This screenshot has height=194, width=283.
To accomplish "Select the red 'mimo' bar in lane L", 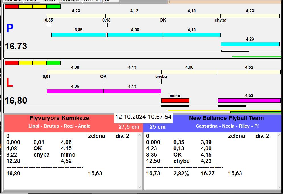I will pos(175,100).
